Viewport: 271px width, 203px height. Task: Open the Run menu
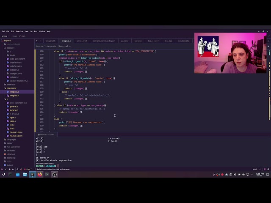point(36,31)
